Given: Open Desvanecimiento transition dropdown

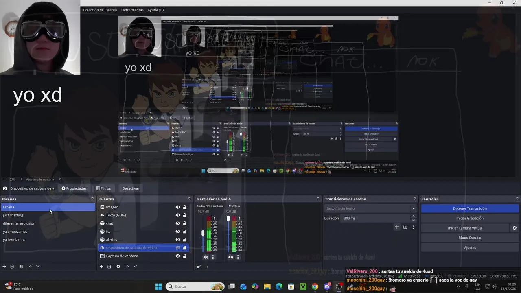Looking at the screenshot, I should pyautogui.click(x=371, y=208).
